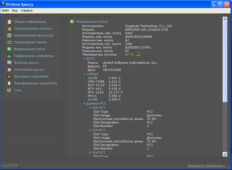This screenshot has width=232, height=170.
Task: Click the RAM stick icon for Оперативная память
Action: [9, 42]
